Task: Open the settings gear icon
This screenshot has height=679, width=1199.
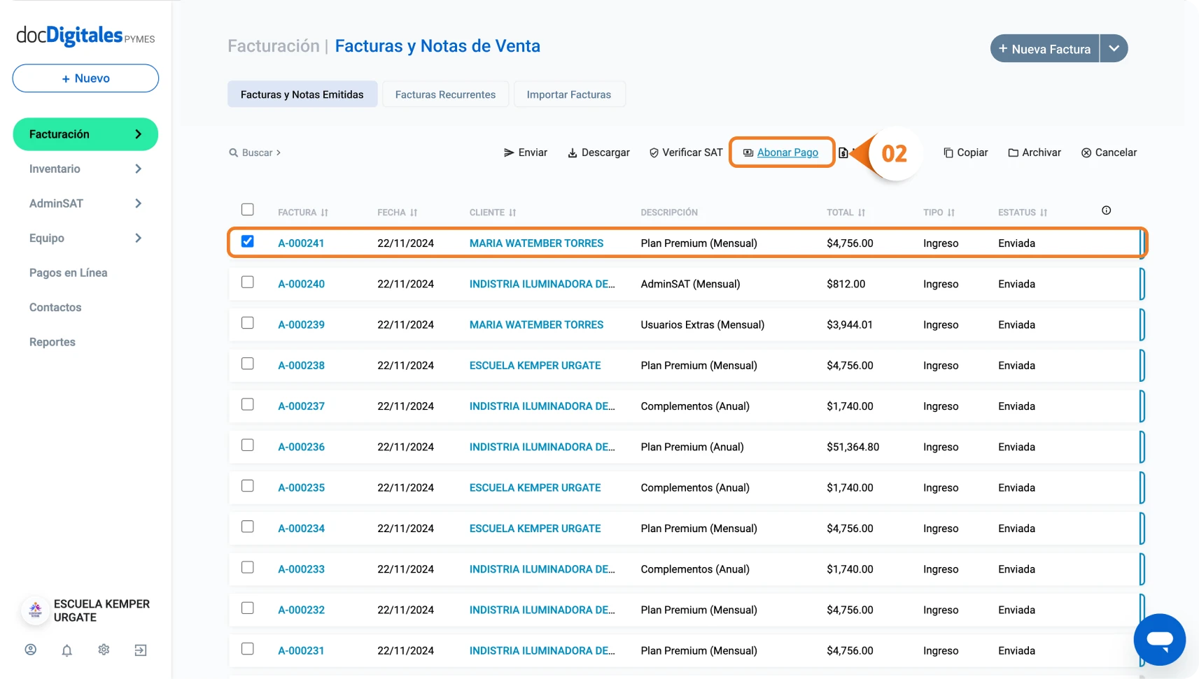Action: pyautogui.click(x=104, y=650)
